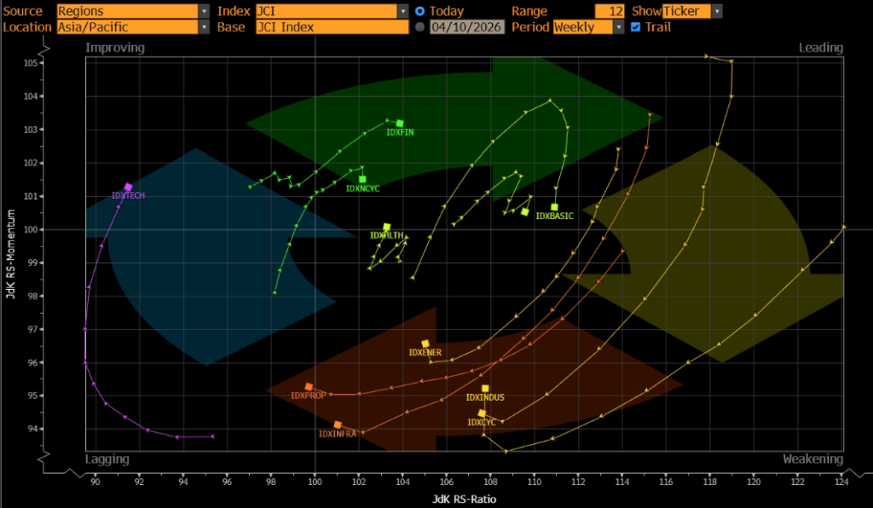Image resolution: width=873 pixels, height=508 pixels.
Task: Select the custom date radio button
Action: coord(419,27)
